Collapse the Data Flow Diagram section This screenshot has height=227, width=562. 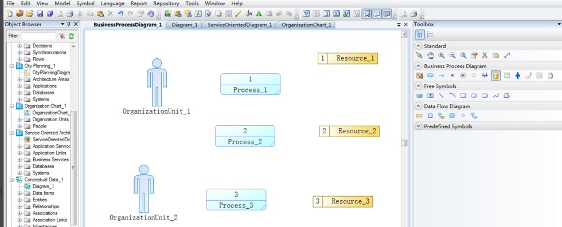pos(418,106)
